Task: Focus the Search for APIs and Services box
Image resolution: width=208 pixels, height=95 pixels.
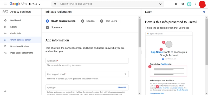Action: coord(108,4)
